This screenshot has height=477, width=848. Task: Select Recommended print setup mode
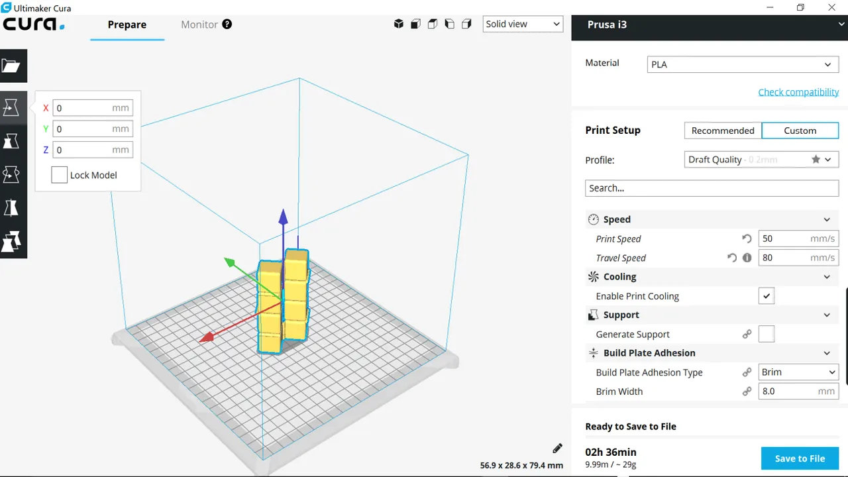723,131
